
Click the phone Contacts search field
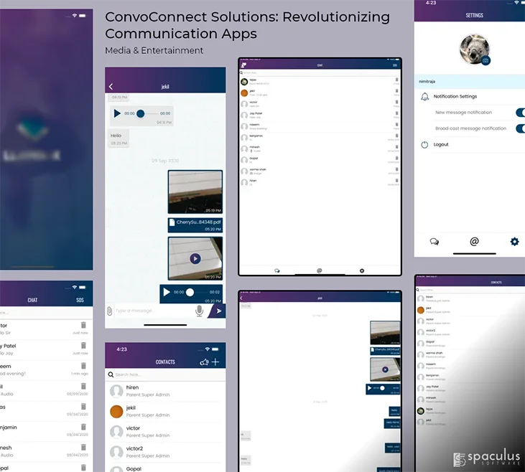pyautogui.click(x=165, y=374)
